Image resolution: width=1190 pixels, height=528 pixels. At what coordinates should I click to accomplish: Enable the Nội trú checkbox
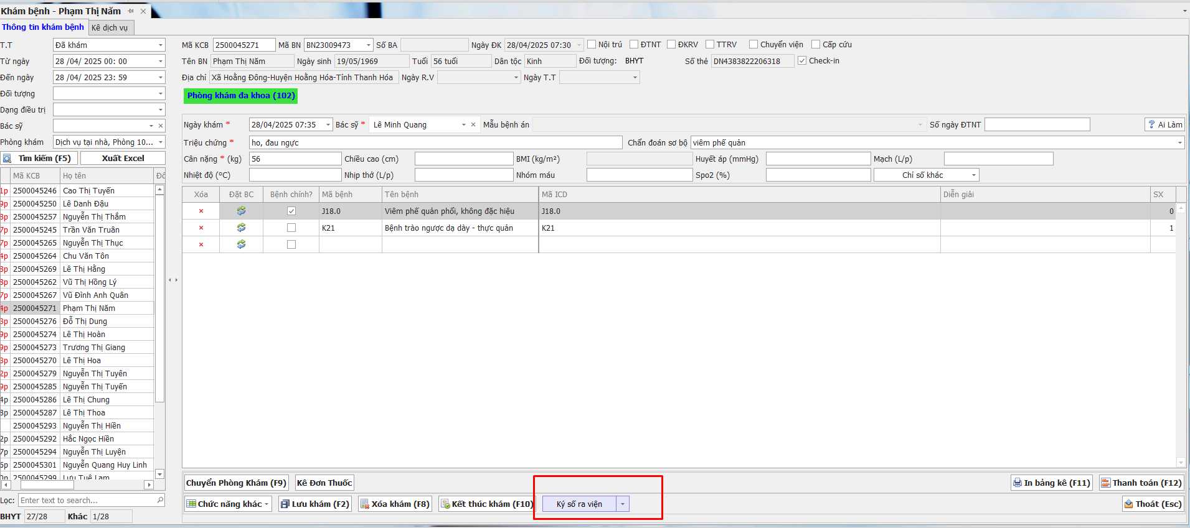(592, 45)
